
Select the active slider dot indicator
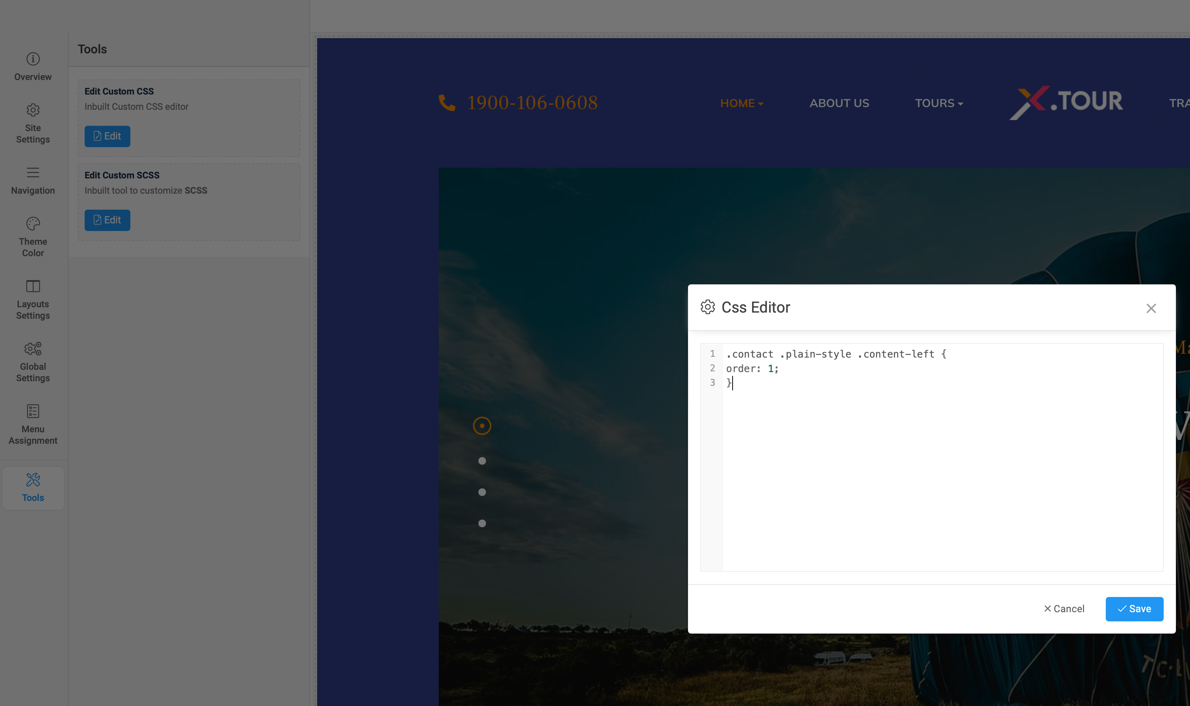point(482,426)
